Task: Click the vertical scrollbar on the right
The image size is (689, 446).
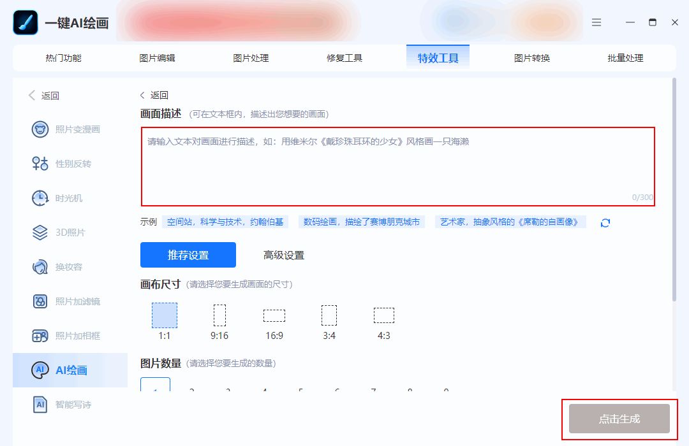Action: pyautogui.click(x=674, y=190)
